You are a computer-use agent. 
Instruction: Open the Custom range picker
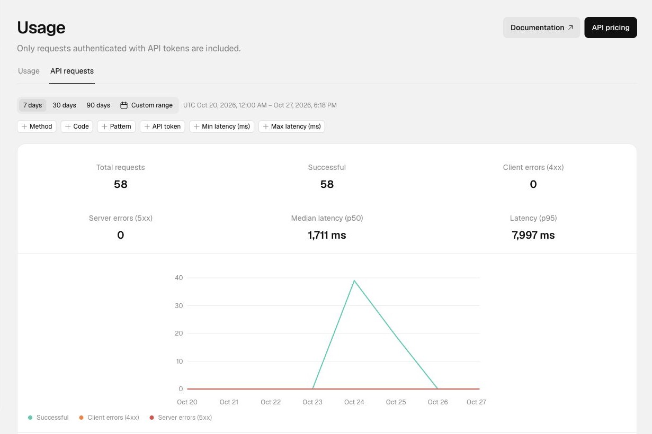[x=147, y=105]
